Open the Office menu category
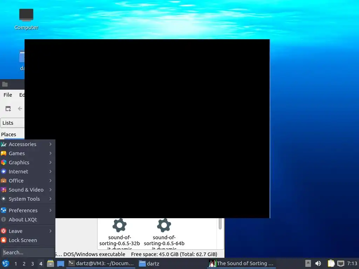Screen dimensions: 359x269 [27, 181]
